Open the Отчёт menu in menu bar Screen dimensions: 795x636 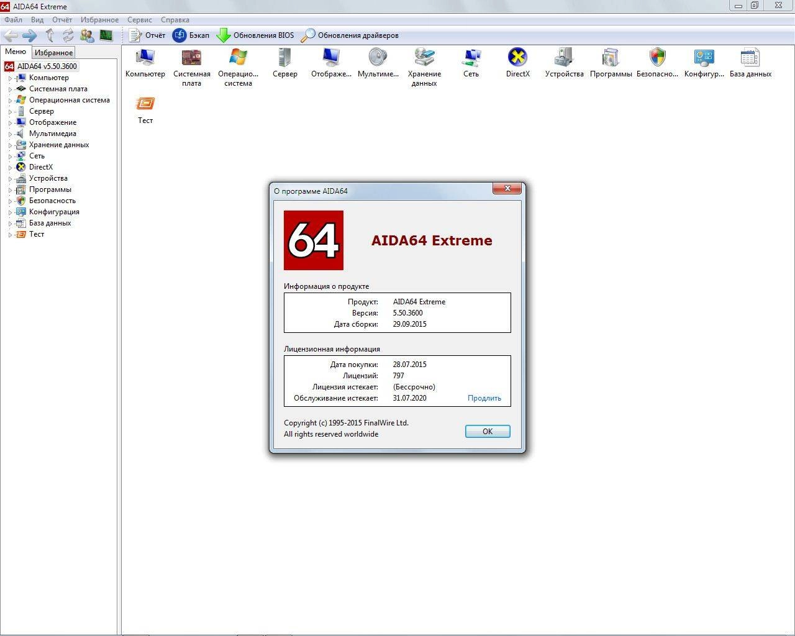click(62, 20)
